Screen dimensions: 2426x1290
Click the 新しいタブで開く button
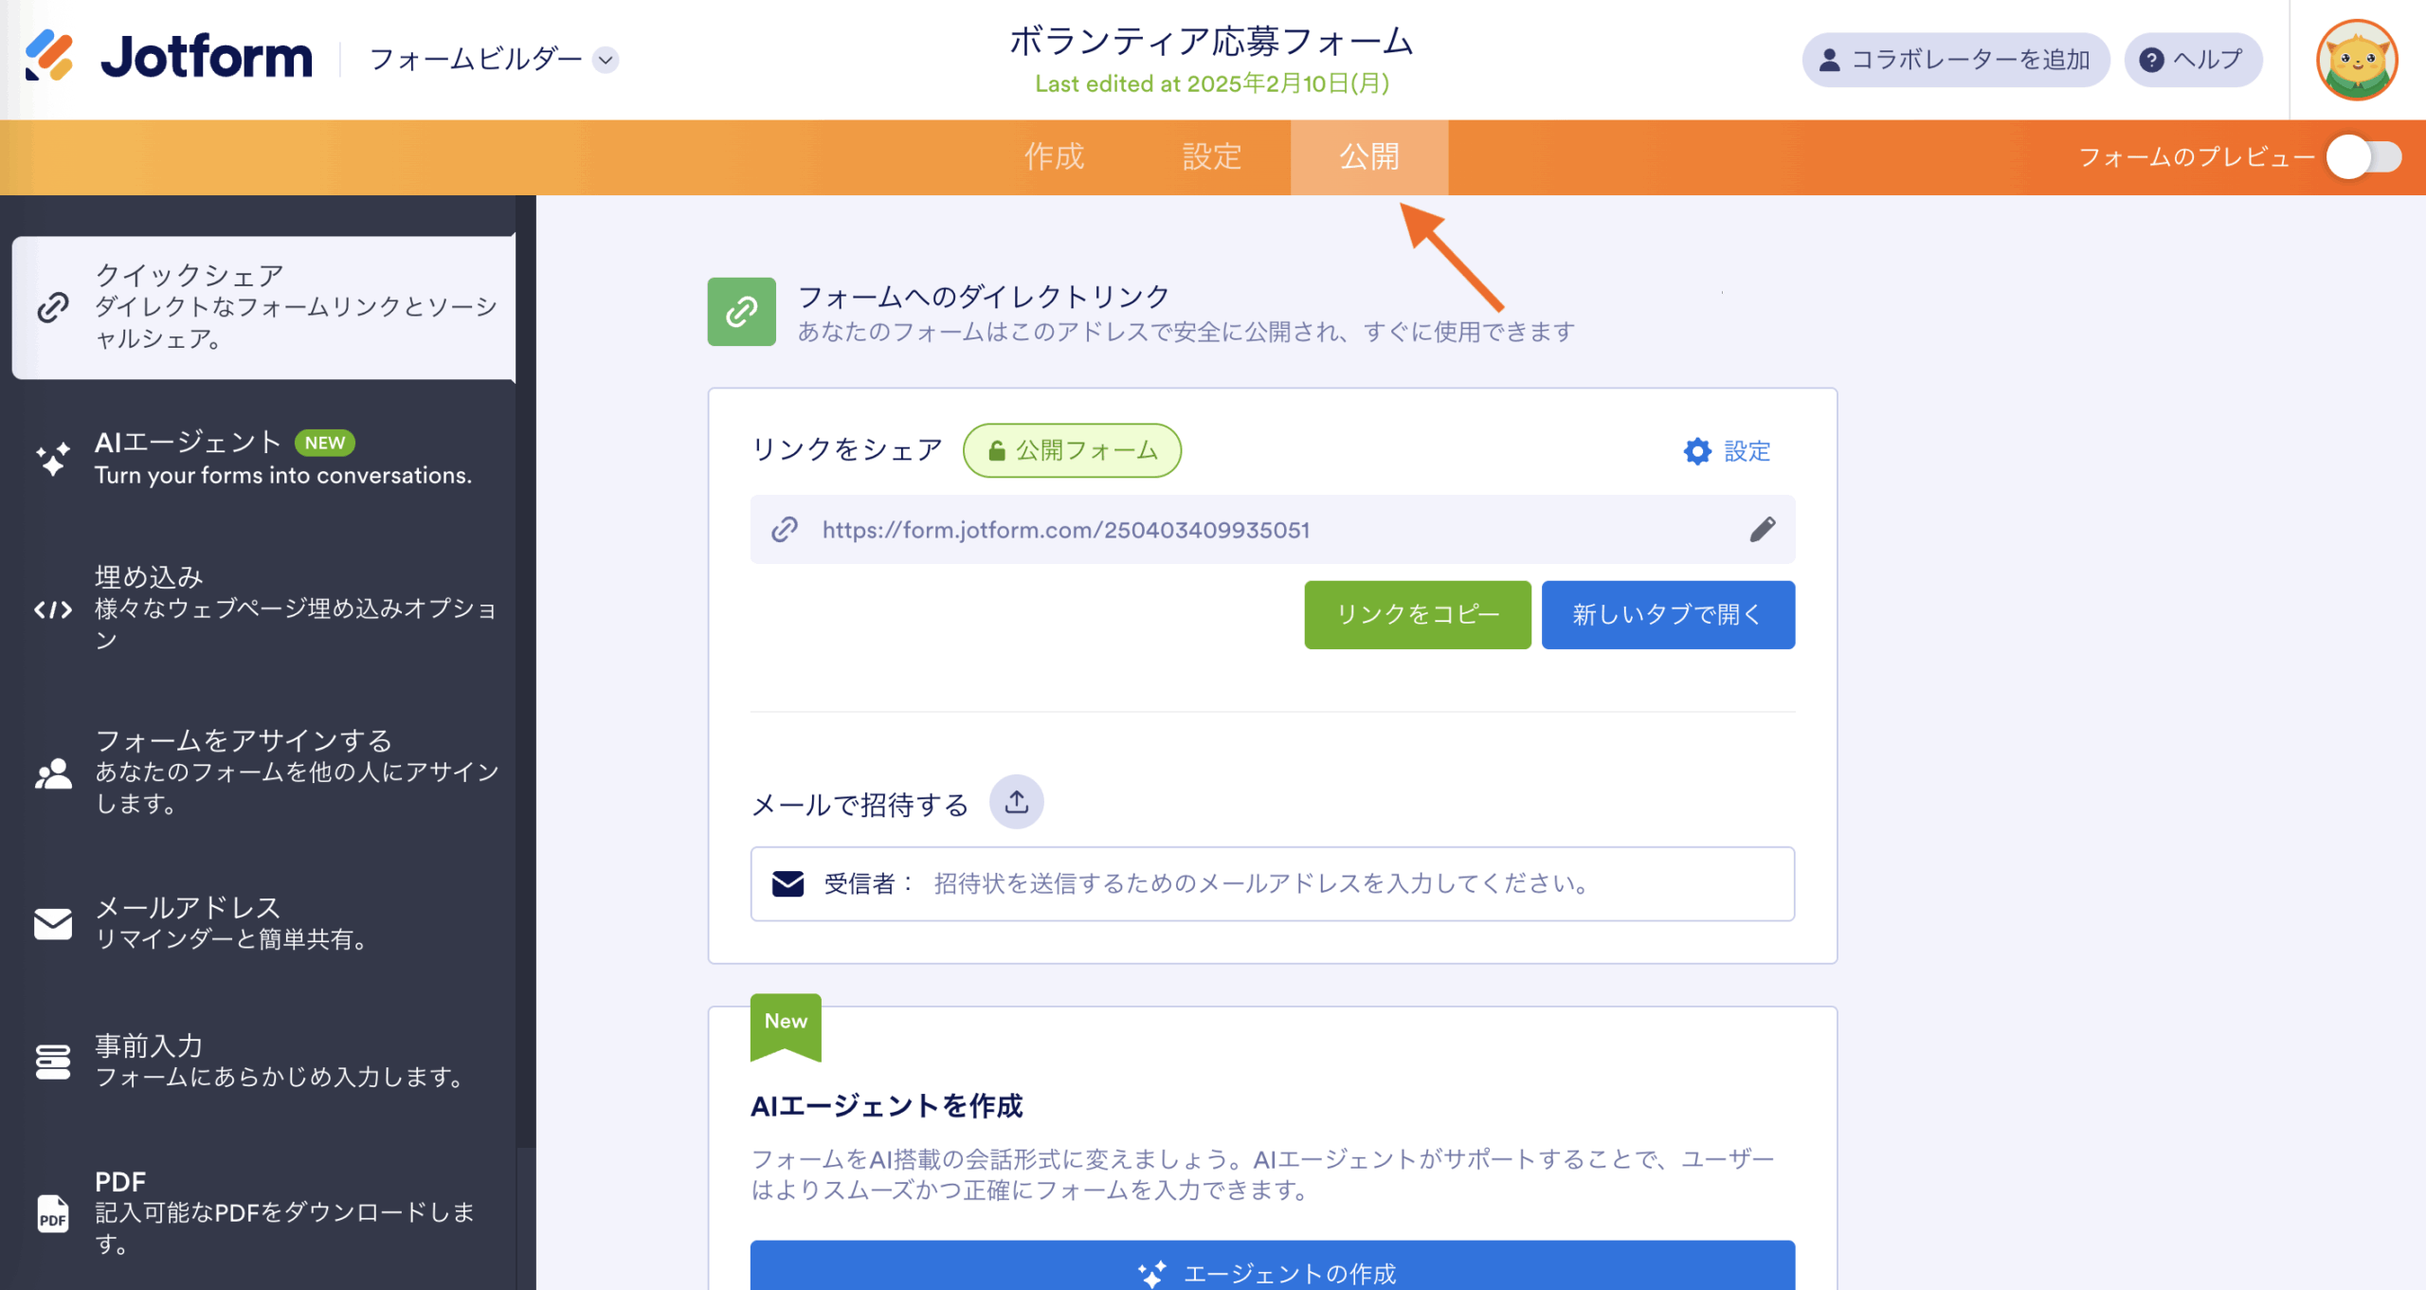(1667, 615)
